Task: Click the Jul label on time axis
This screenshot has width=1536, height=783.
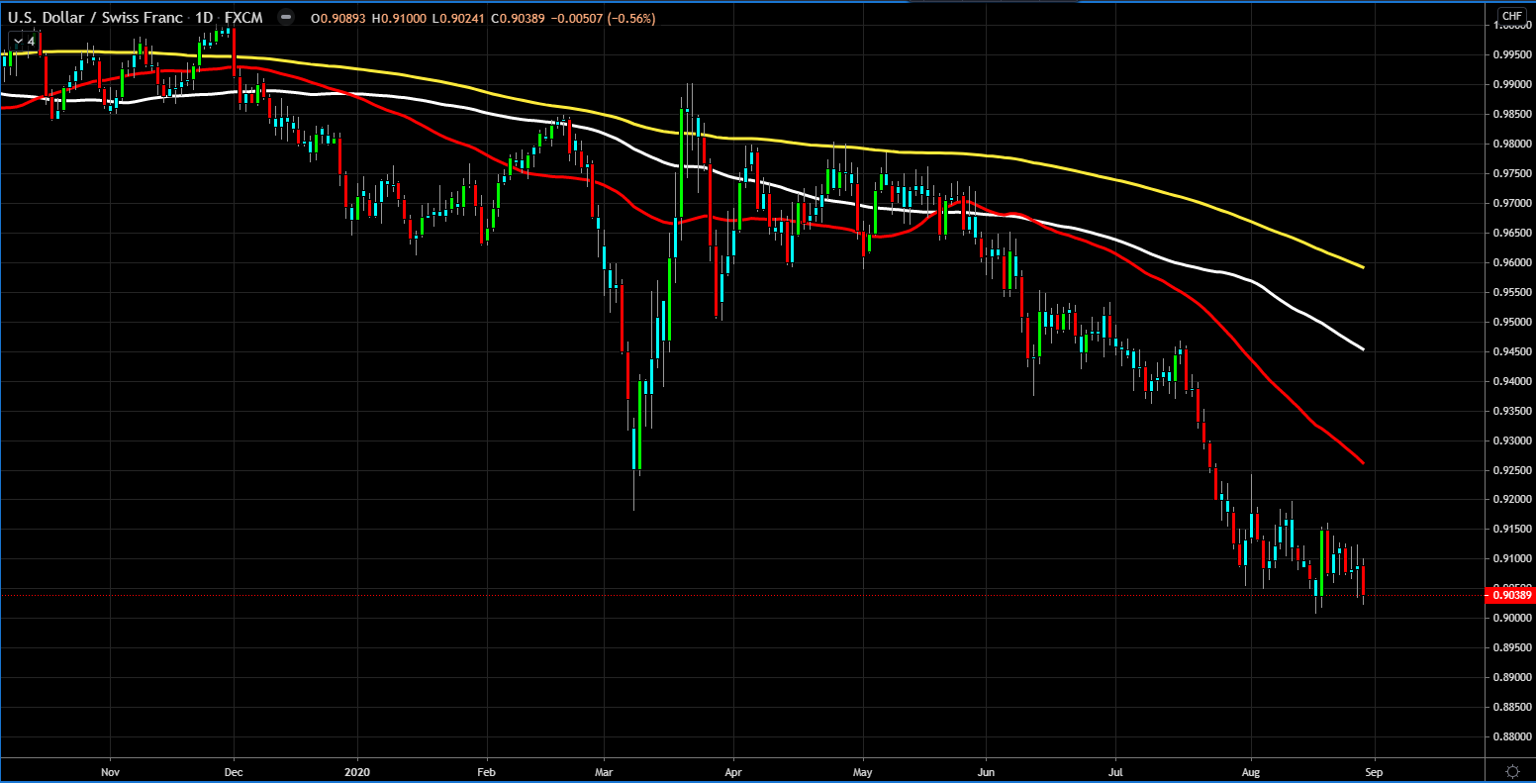Action: (x=1115, y=770)
